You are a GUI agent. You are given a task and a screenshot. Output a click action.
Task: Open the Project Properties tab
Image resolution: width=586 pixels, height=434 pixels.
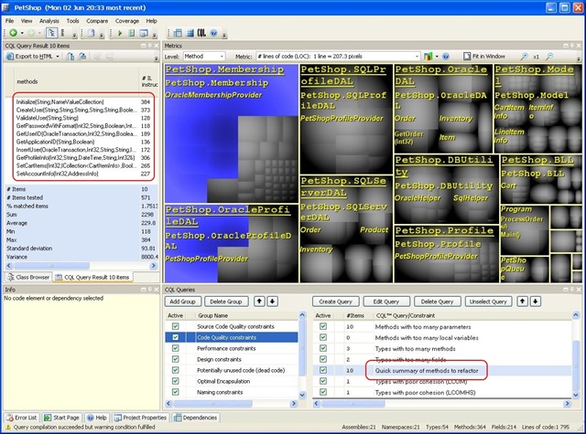(140, 418)
